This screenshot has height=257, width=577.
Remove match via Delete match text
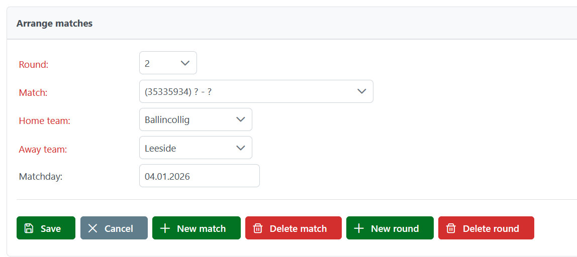coord(298,228)
